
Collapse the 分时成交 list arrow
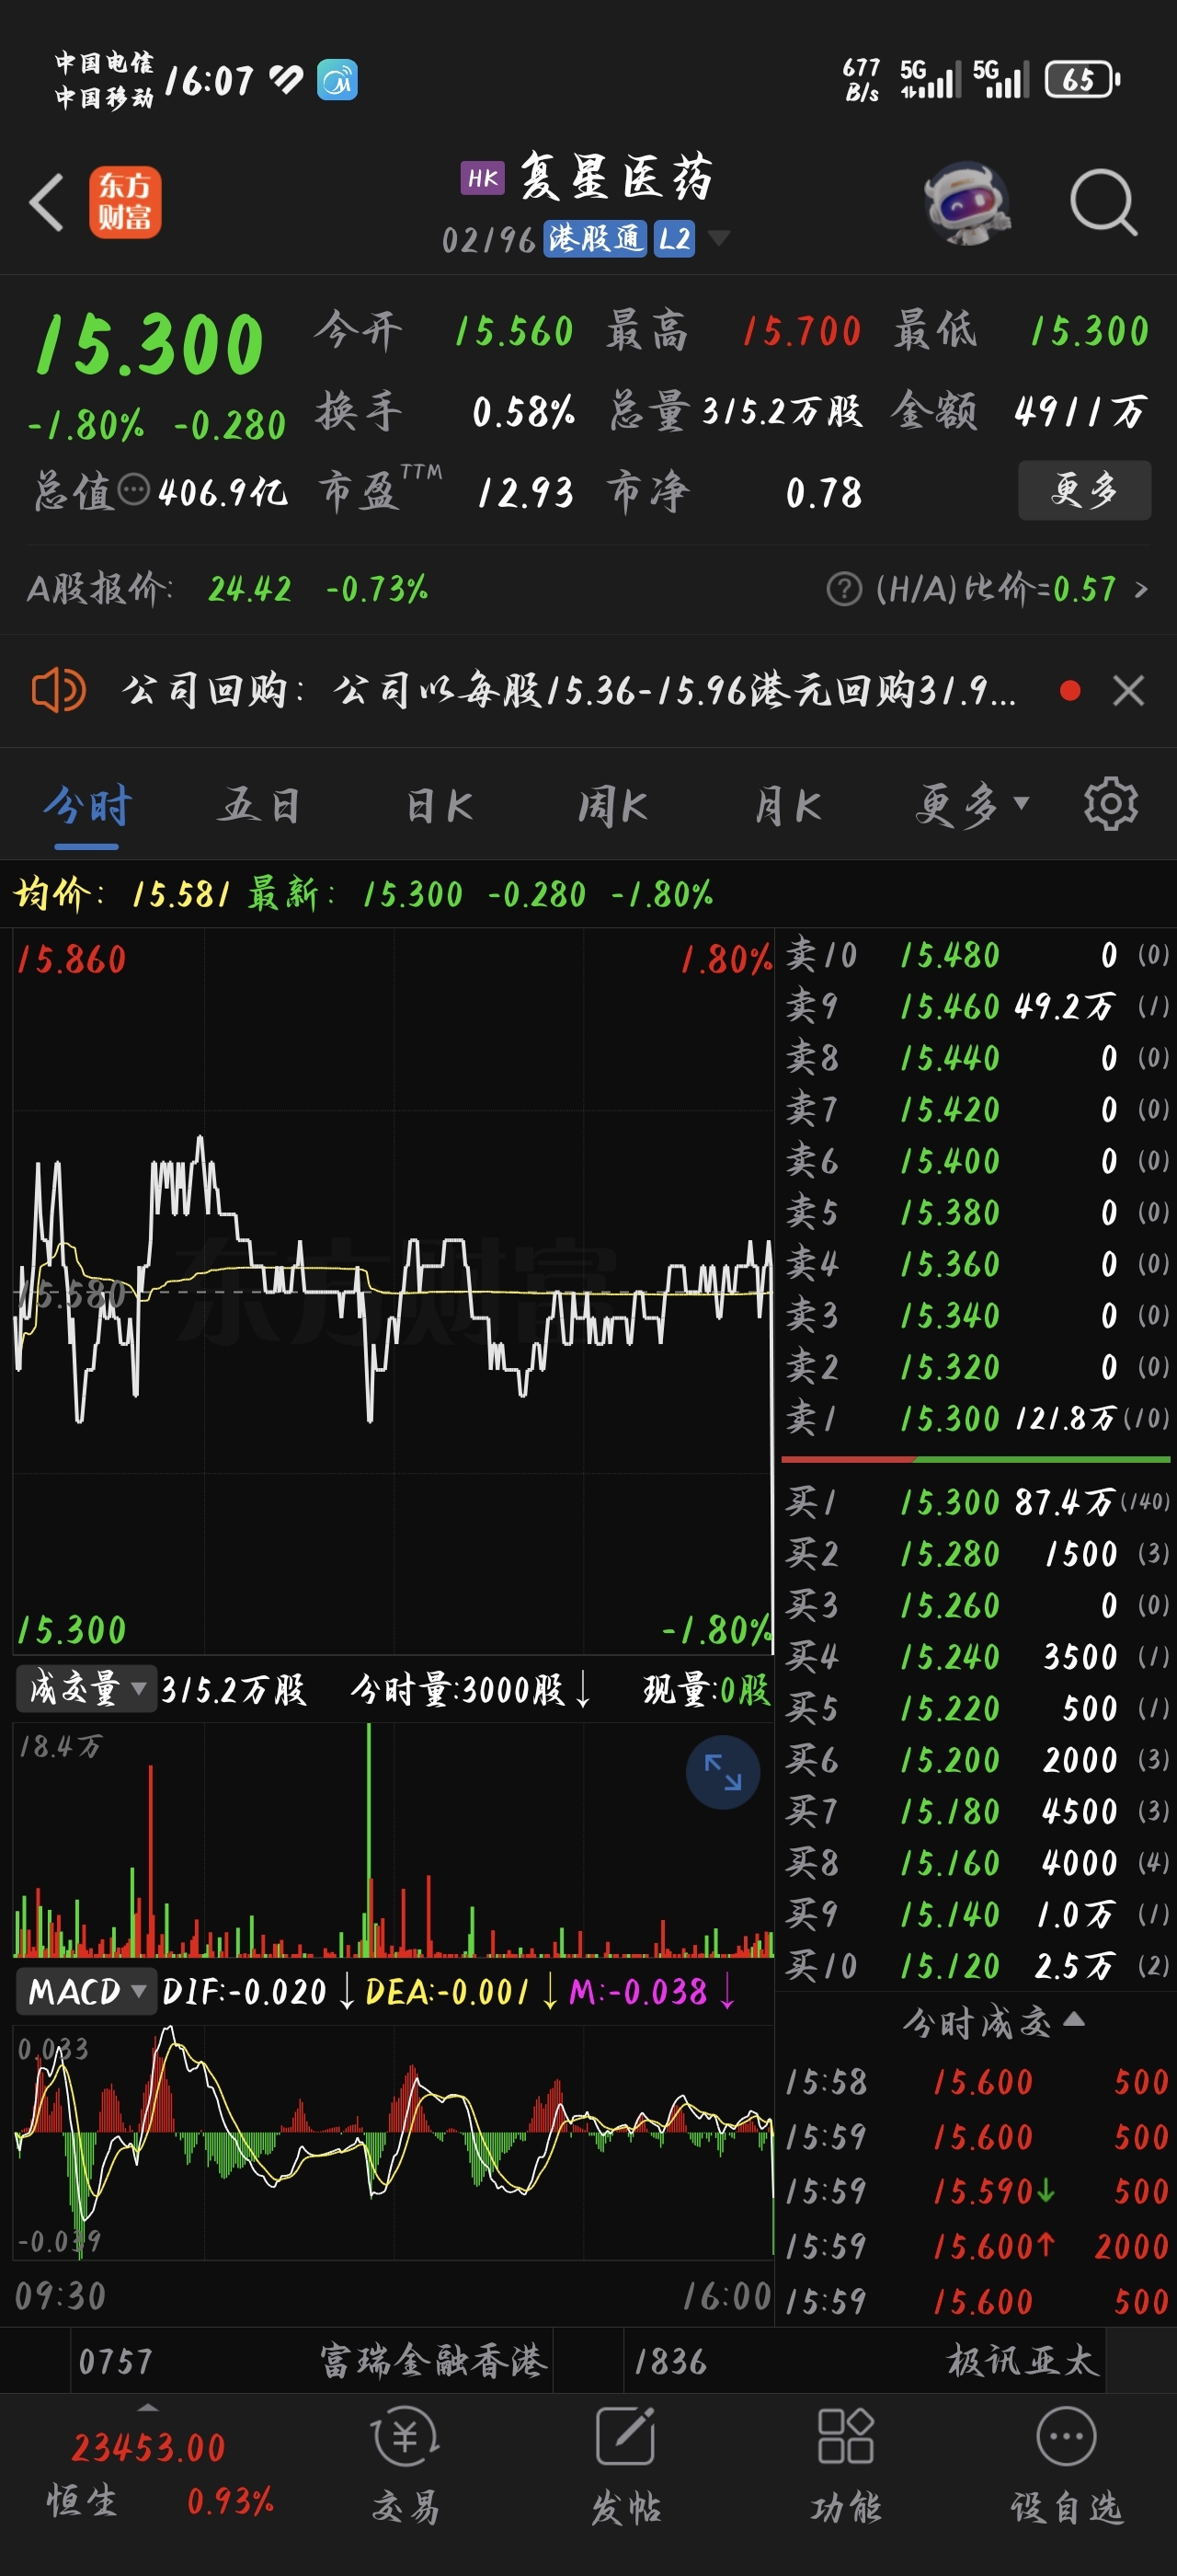1075,2019
